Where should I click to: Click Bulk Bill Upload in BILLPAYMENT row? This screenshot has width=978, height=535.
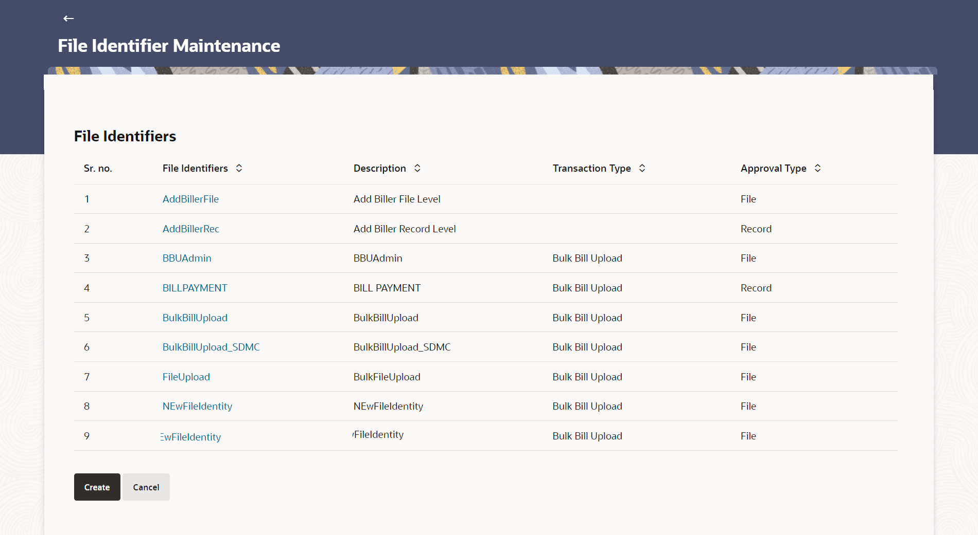point(587,288)
